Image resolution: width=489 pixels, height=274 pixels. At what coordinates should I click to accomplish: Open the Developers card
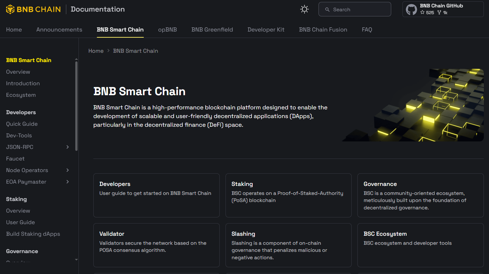(x=156, y=195)
